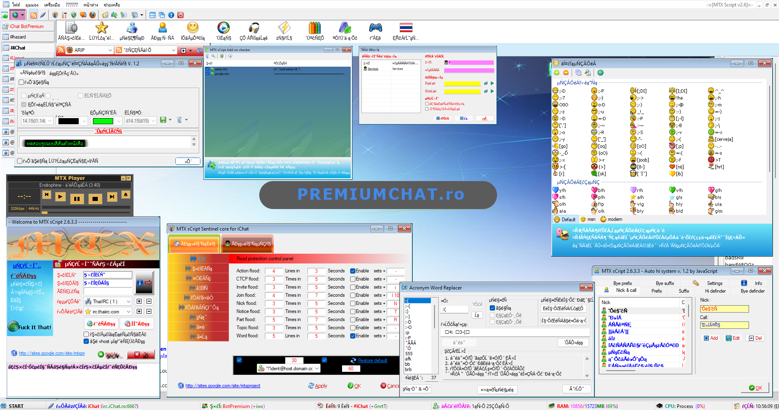Pick the black color swatch
The image size is (779, 410).
69,121
